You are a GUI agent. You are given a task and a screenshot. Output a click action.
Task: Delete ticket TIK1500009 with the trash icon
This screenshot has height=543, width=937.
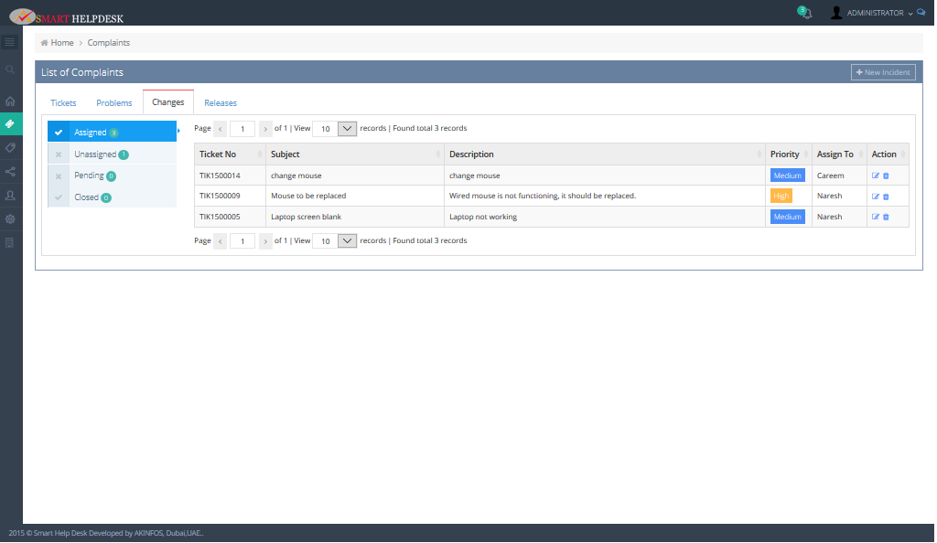click(x=886, y=197)
